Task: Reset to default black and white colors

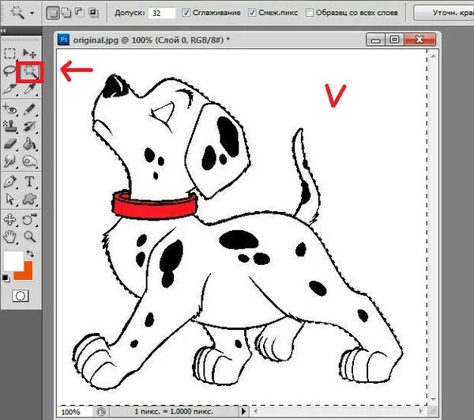Action: tap(6, 278)
